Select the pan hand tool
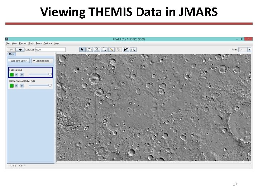This screenshot has width=258, height=193. (90, 50)
